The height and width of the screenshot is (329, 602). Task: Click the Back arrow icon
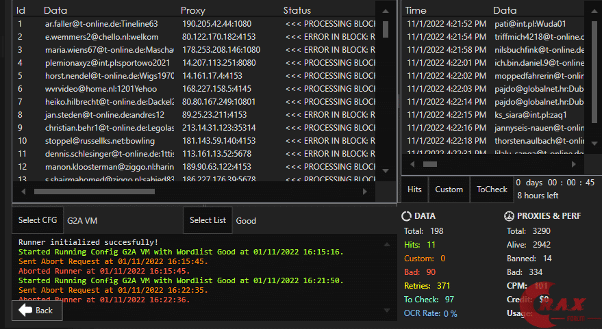coord(25,310)
